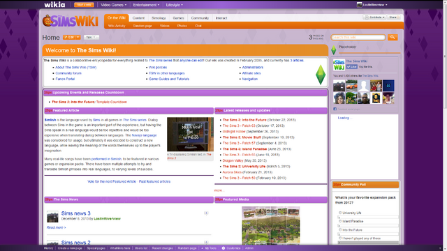
Task: Open Entertainment dropdown in Wikia bar
Action: (146, 5)
